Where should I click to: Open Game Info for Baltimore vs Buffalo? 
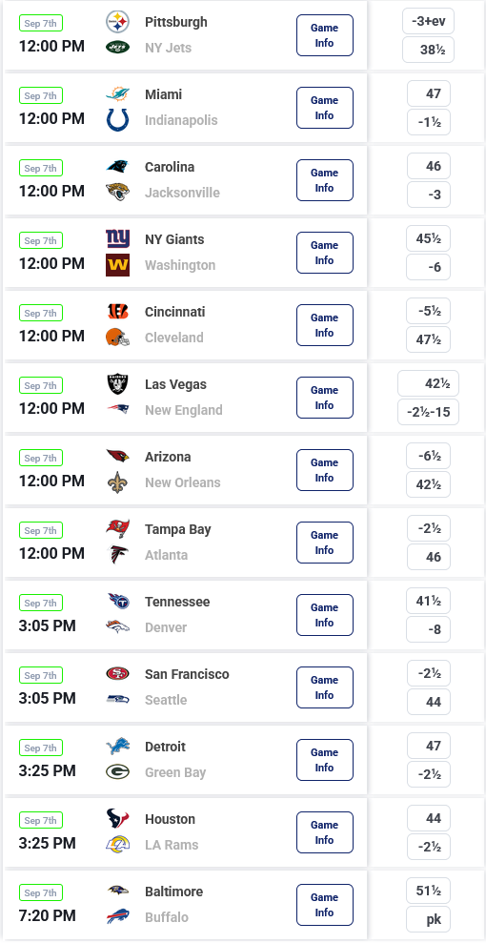pyautogui.click(x=324, y=905)
